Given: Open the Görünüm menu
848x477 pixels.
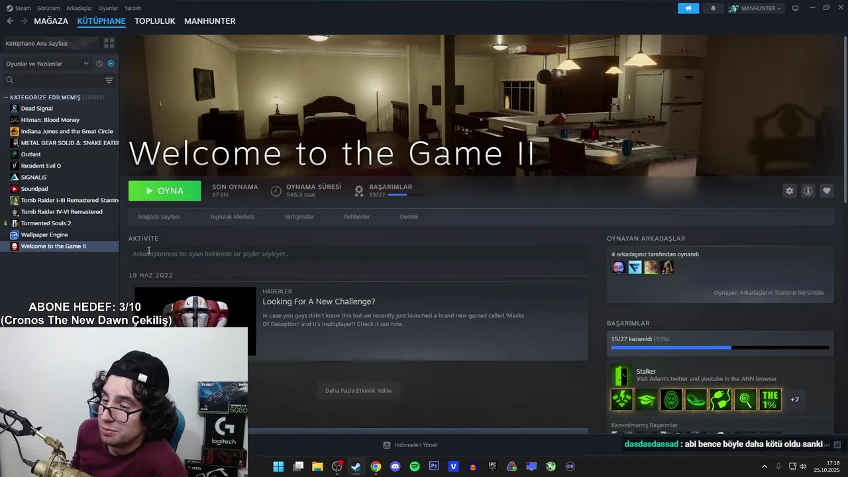Looking at the screenshot, I should tap(48, 8).
